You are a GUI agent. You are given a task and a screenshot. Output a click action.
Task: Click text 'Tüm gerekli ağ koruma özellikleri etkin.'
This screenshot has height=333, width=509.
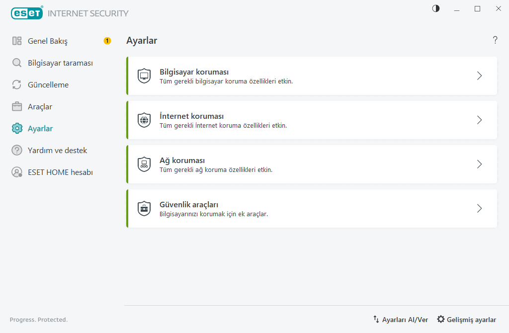coord(216,169)
